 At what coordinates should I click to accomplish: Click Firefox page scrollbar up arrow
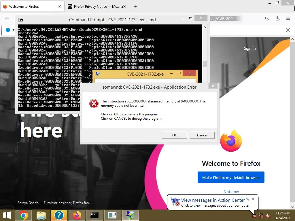[292, 39]
